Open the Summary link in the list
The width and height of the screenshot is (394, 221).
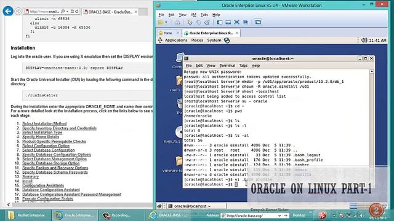(30, 176)
